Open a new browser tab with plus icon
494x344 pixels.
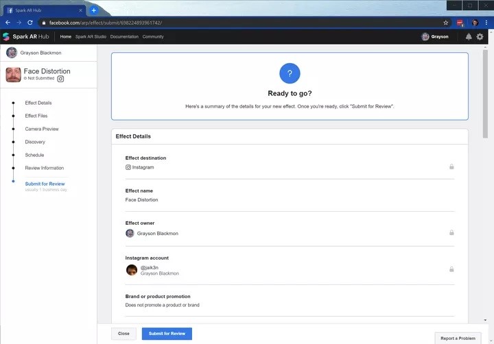tap(93, 10)
